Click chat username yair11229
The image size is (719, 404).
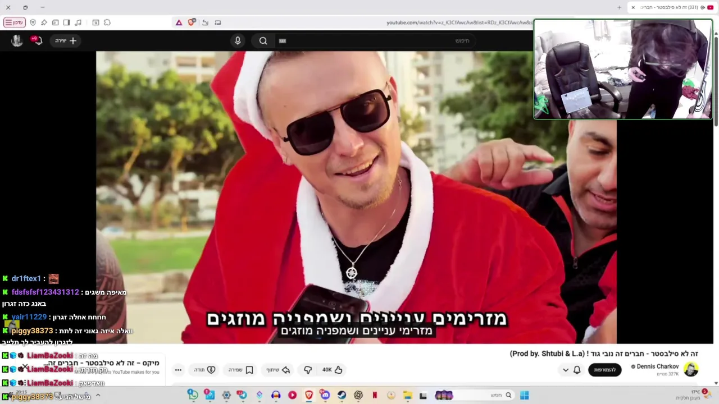point(29,317)
